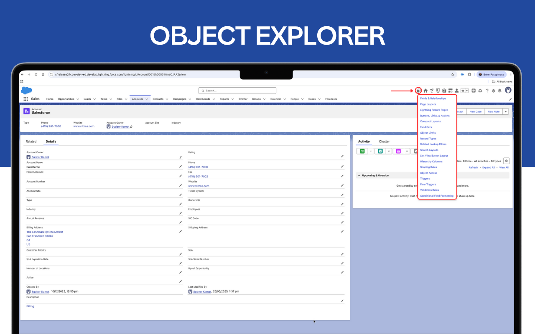Open the Opportunities tab dropdown chevron
The height and width of the screenshot is (334, 535).
click(78, 99)
